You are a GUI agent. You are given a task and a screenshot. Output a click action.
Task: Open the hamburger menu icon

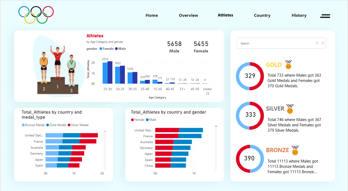(325, 16)
